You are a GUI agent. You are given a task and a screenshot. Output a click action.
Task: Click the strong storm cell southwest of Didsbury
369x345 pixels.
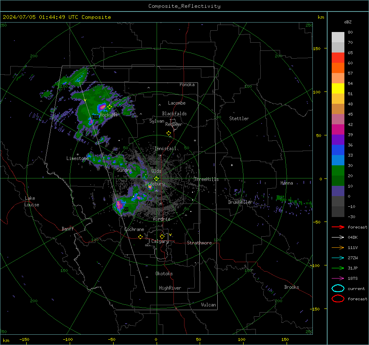120,205
